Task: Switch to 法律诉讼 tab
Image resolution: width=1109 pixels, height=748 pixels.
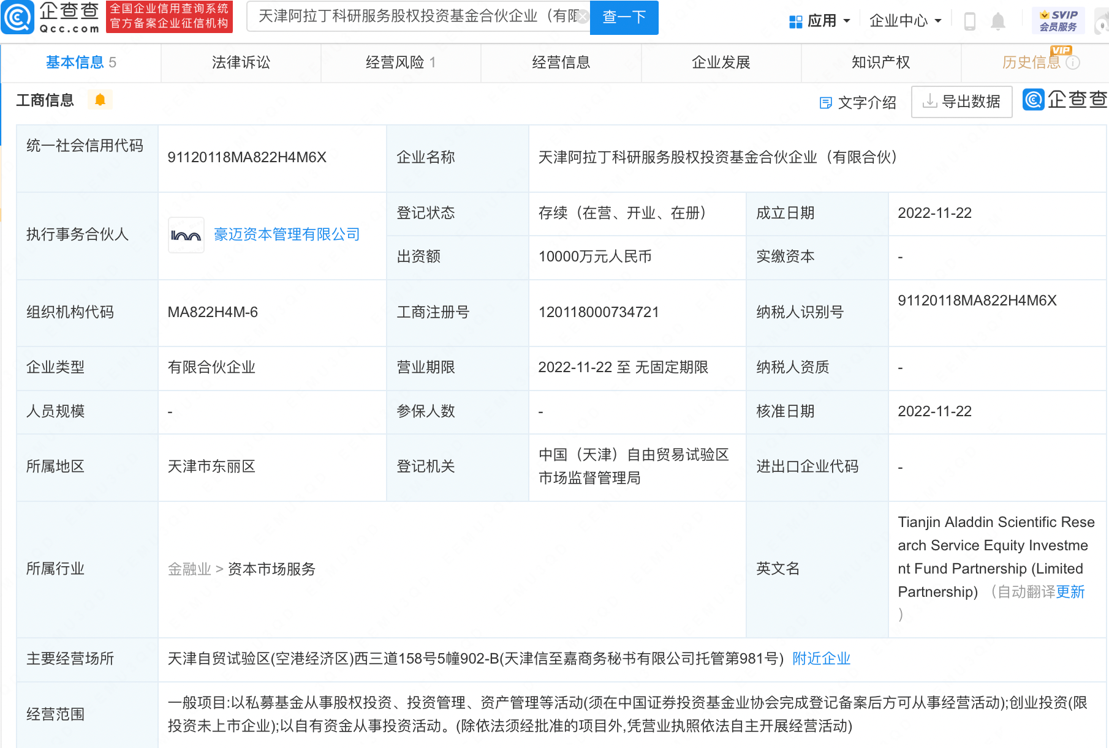Action: coord(241,62)
